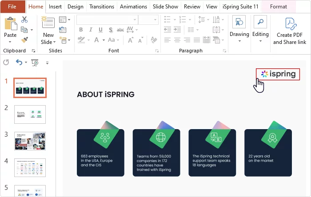
Task: Justify text alignment
Action: coord(197,40)
